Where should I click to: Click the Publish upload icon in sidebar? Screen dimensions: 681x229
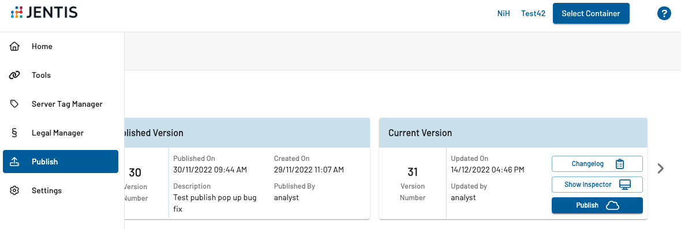(x=14, y=162)
